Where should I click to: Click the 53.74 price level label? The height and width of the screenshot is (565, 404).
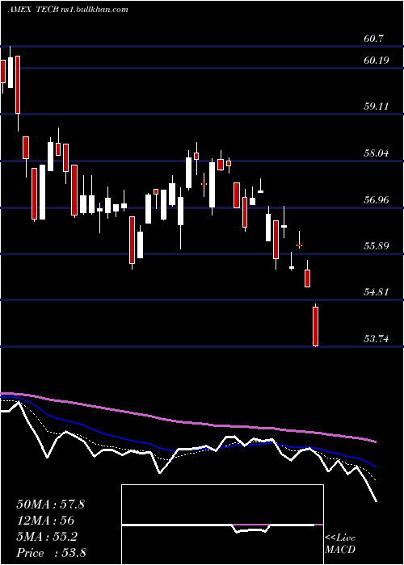pos(377,338)
